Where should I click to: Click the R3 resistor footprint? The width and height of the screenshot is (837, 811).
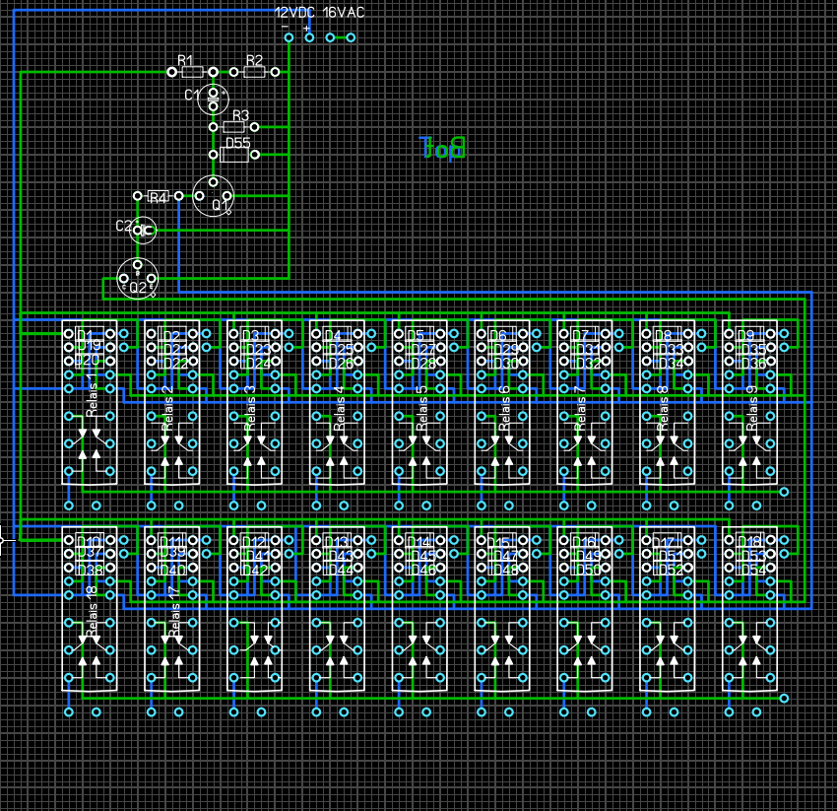pyautogui.click(x=234, y=127)
